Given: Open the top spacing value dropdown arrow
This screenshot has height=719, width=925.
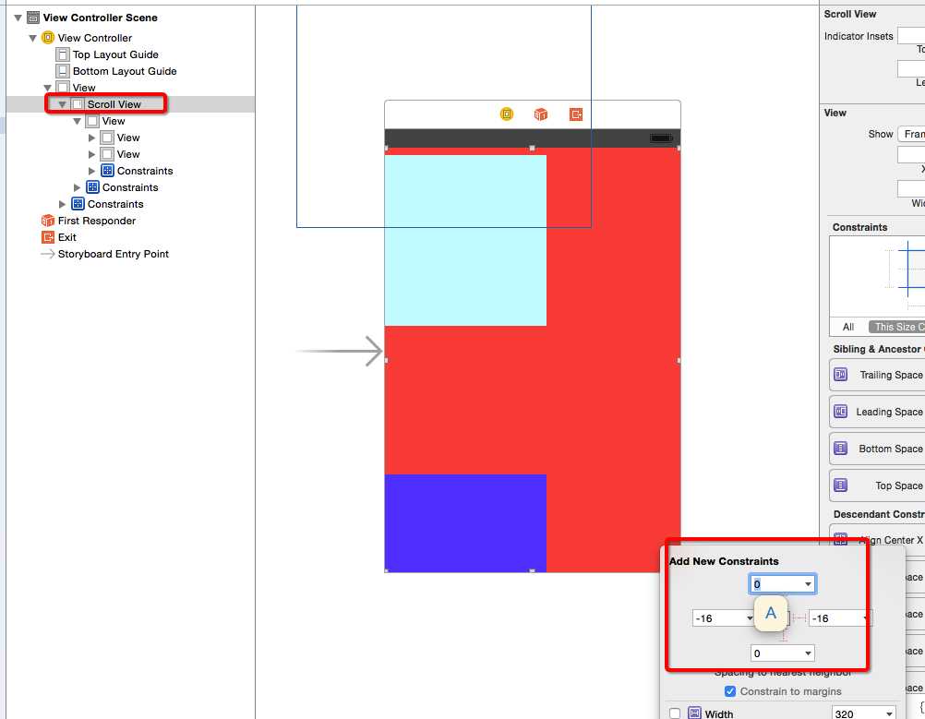Looking at the screenshot, I should click(808, 584).
